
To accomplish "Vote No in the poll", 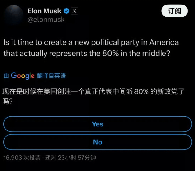I will click(98, 142).
